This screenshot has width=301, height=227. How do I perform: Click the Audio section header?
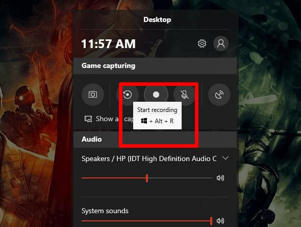(x=155, y=139)
